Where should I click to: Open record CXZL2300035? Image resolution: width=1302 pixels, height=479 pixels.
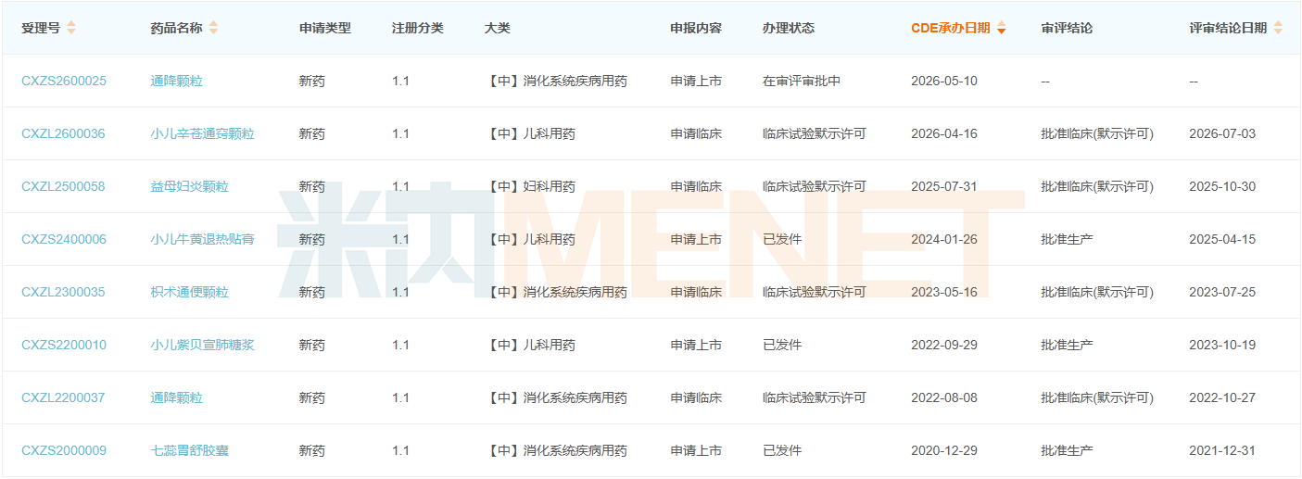pyautogui.click(x=63, y=292)
